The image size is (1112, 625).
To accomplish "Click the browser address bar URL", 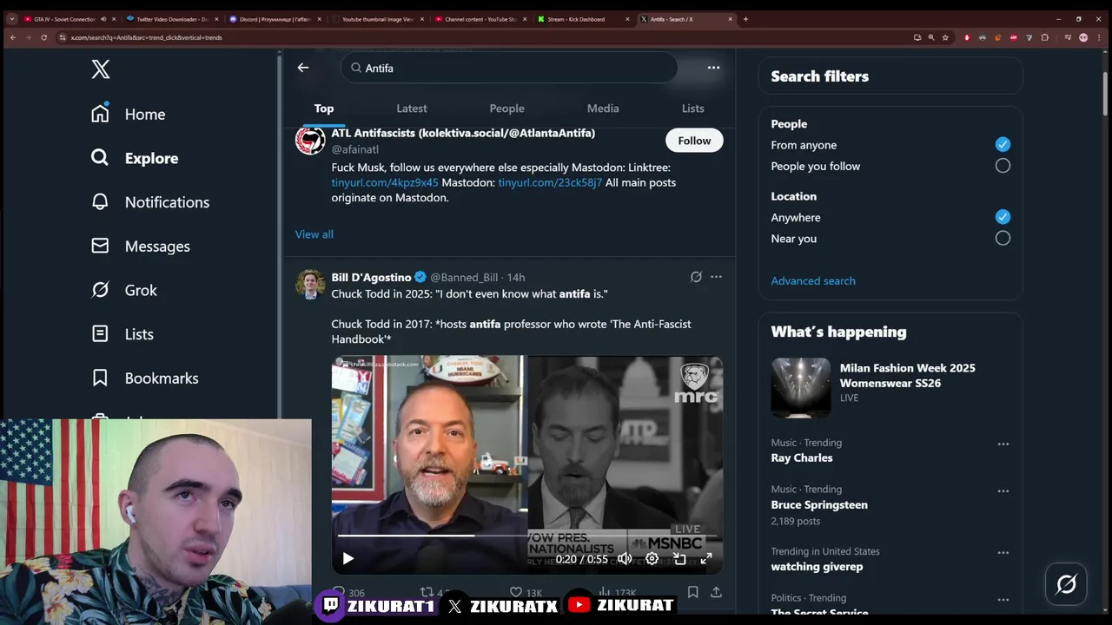I will [146, 37].
